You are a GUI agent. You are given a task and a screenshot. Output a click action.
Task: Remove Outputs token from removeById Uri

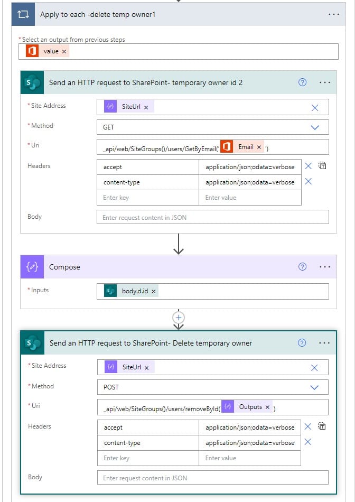click(x=267, y=407)
